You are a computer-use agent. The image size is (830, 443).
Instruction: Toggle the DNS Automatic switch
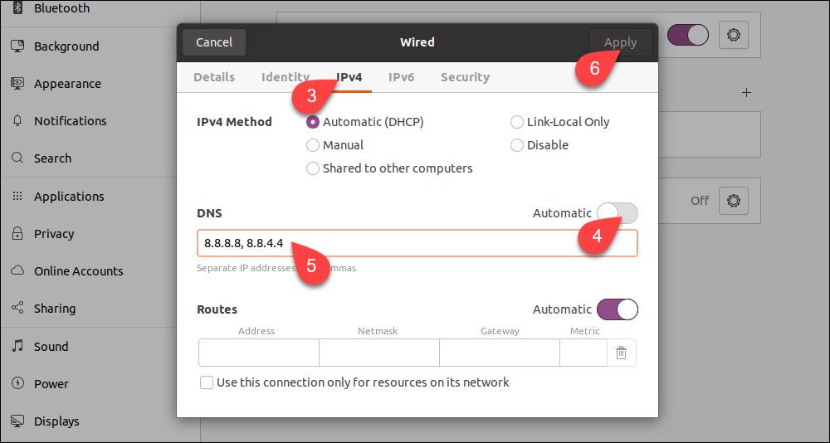click(x=617, y=213)
